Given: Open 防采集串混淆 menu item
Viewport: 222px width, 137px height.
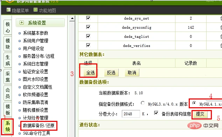Looking at the screenshot, I should [x=35, y=102].
